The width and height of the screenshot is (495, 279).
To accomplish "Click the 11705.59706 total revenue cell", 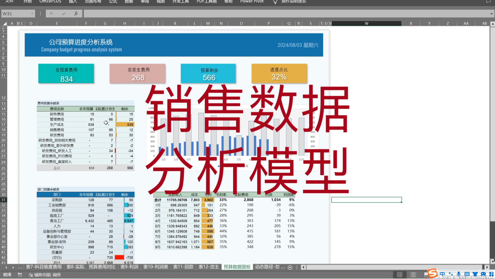I will [x=177, y=200].
